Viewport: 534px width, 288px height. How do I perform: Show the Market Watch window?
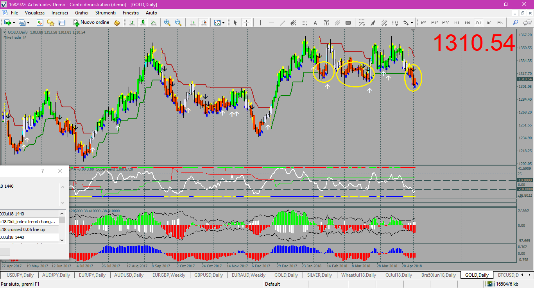[40, 23]
